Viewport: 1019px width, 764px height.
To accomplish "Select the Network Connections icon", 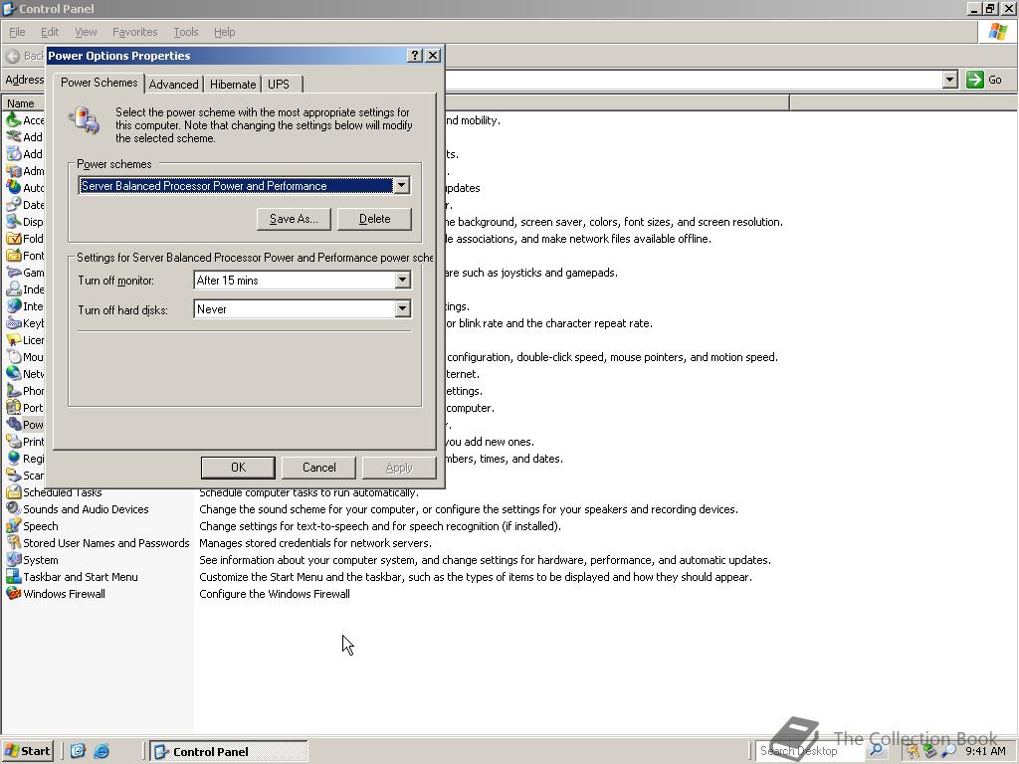I will [x=14, y=374].
